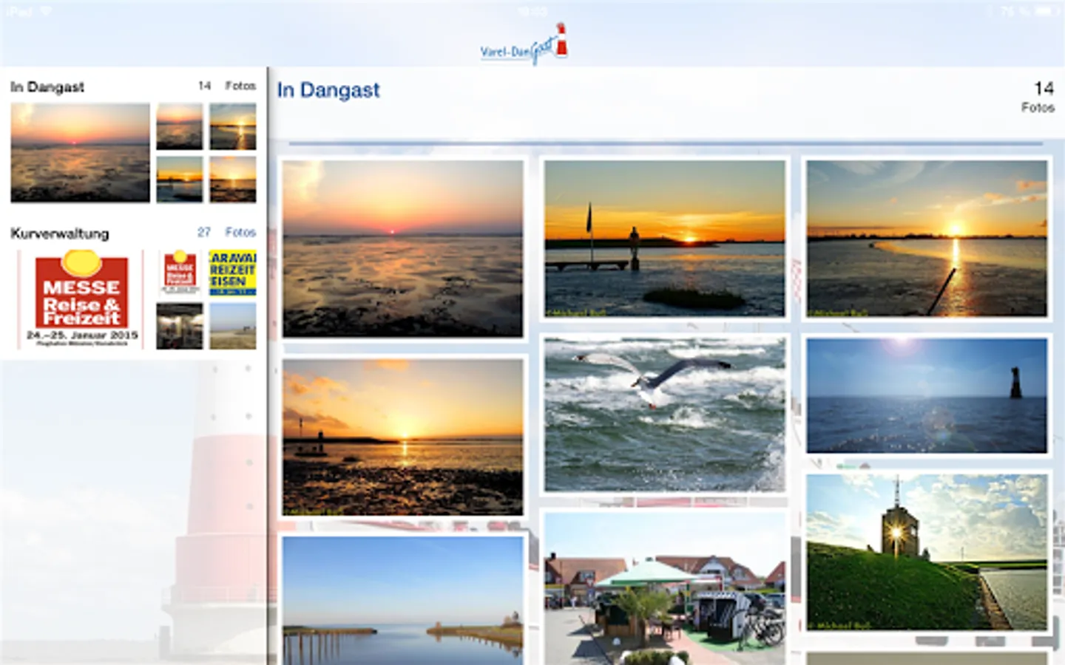This screenshot has width=1065, height=665.
Task: Open the small pier sunset thumbnail in the sidebar
Action: click(x=180, y=179)
